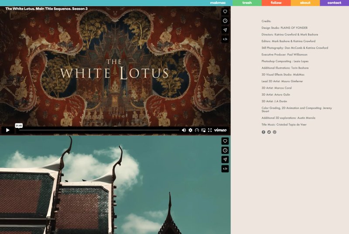The height and width of the screenshot is (234, 349).
Task: Click 'Color Grading, 2D Animation and Compositing' line
Action: (x=297, y=110)
